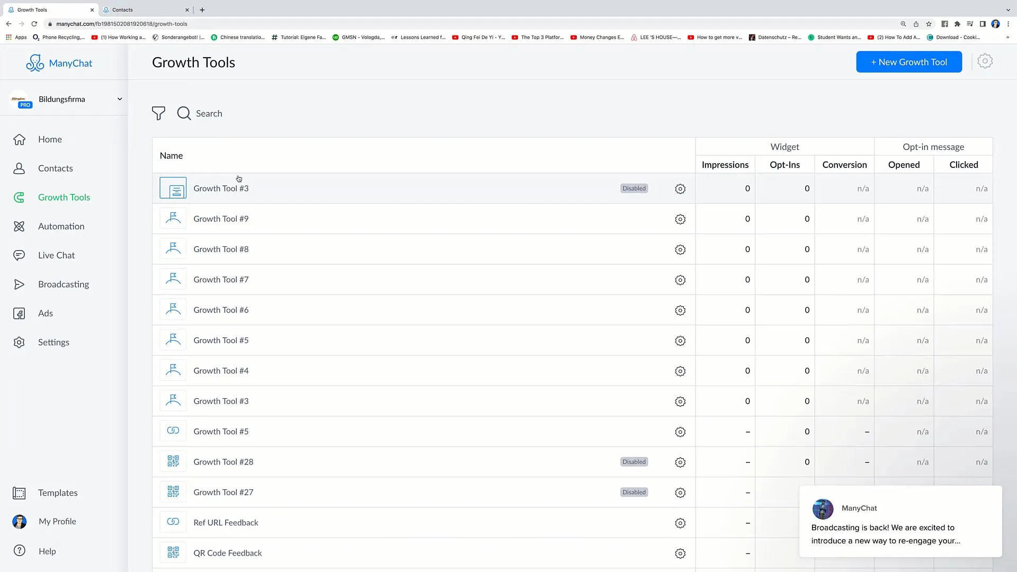Click settings gear for Growth Tool #9
This screenshot has height=572, width=1017.
[680, 219]
